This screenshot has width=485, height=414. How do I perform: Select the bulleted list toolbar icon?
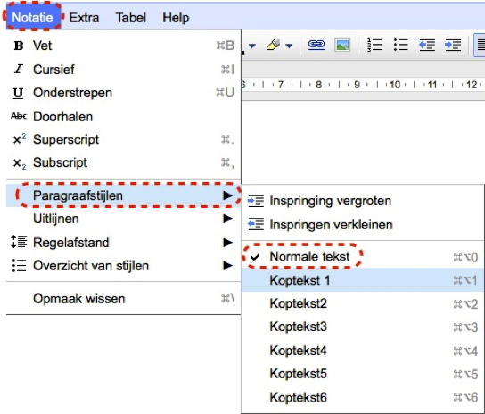click(401, 45)
